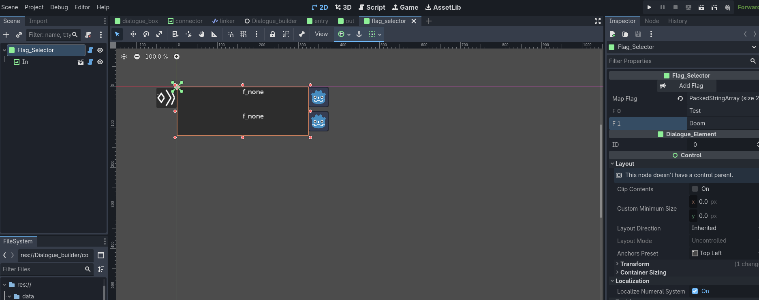Image resolution: width=759 pixels, height=300 pixels.
Task: Load an existing resource in the Inspector
Action: pos(625,34)
